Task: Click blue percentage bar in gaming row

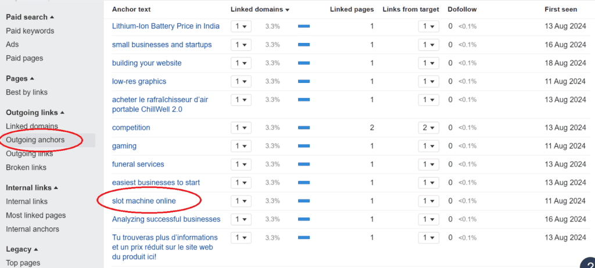Action: [x=304, y=146]
